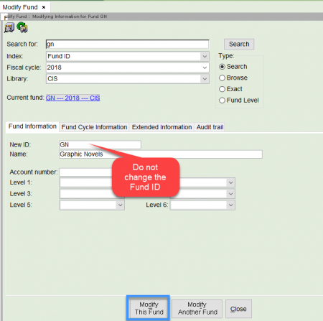The width and height of the screenshot is (323, 321).
Task: Click Modify Another Fund button
Action: [x=197, y=309]
